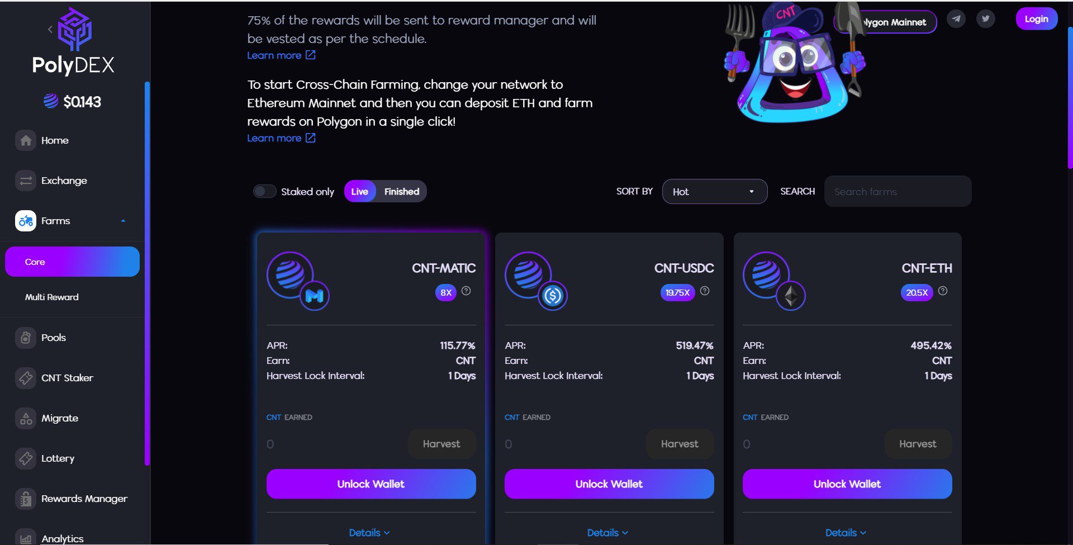Click the Search farms input field
Screen dimensions: 1073x545
(898, 192)
